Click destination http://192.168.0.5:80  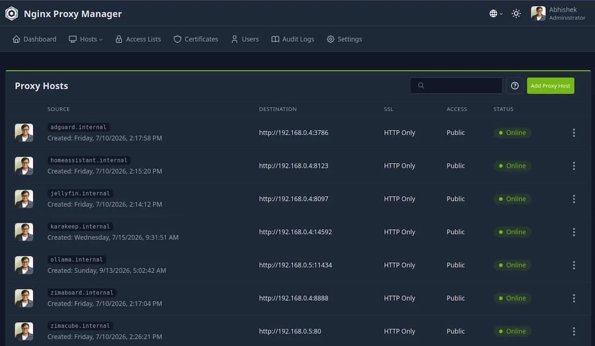pos(290,331)
